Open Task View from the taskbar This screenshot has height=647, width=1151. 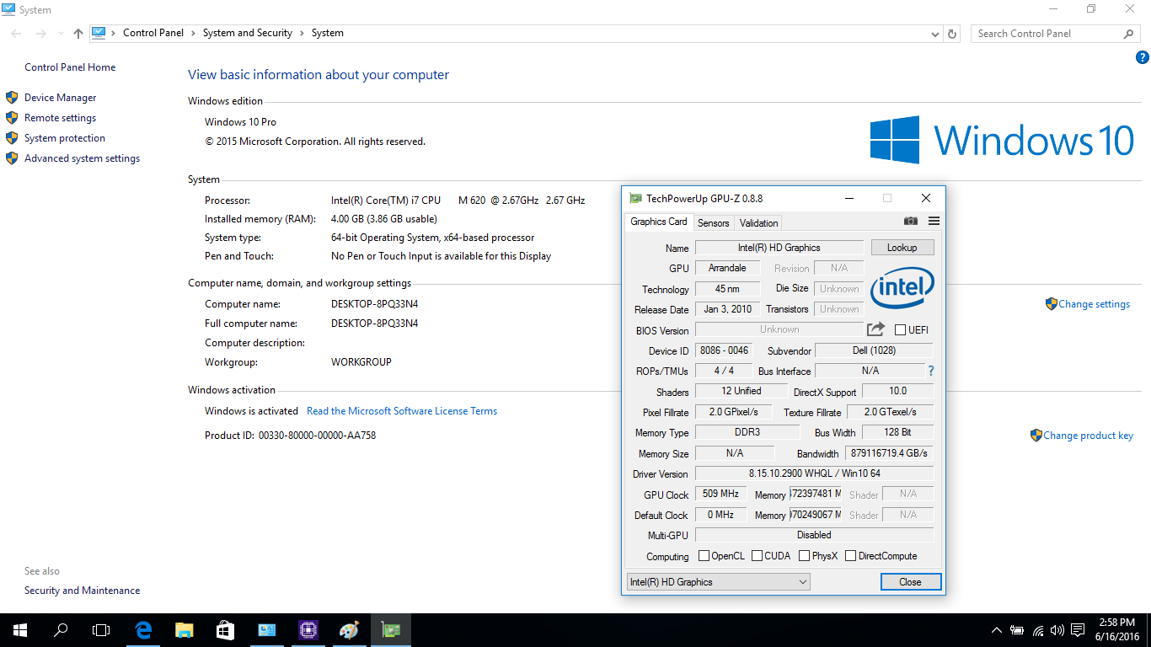click(x=101, y=630)
